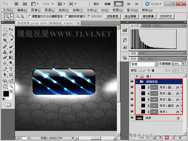The width and height of the screenshot is (188, 141).
Task: Launch Bridge with the Br icon
Action: coord(16,4)
